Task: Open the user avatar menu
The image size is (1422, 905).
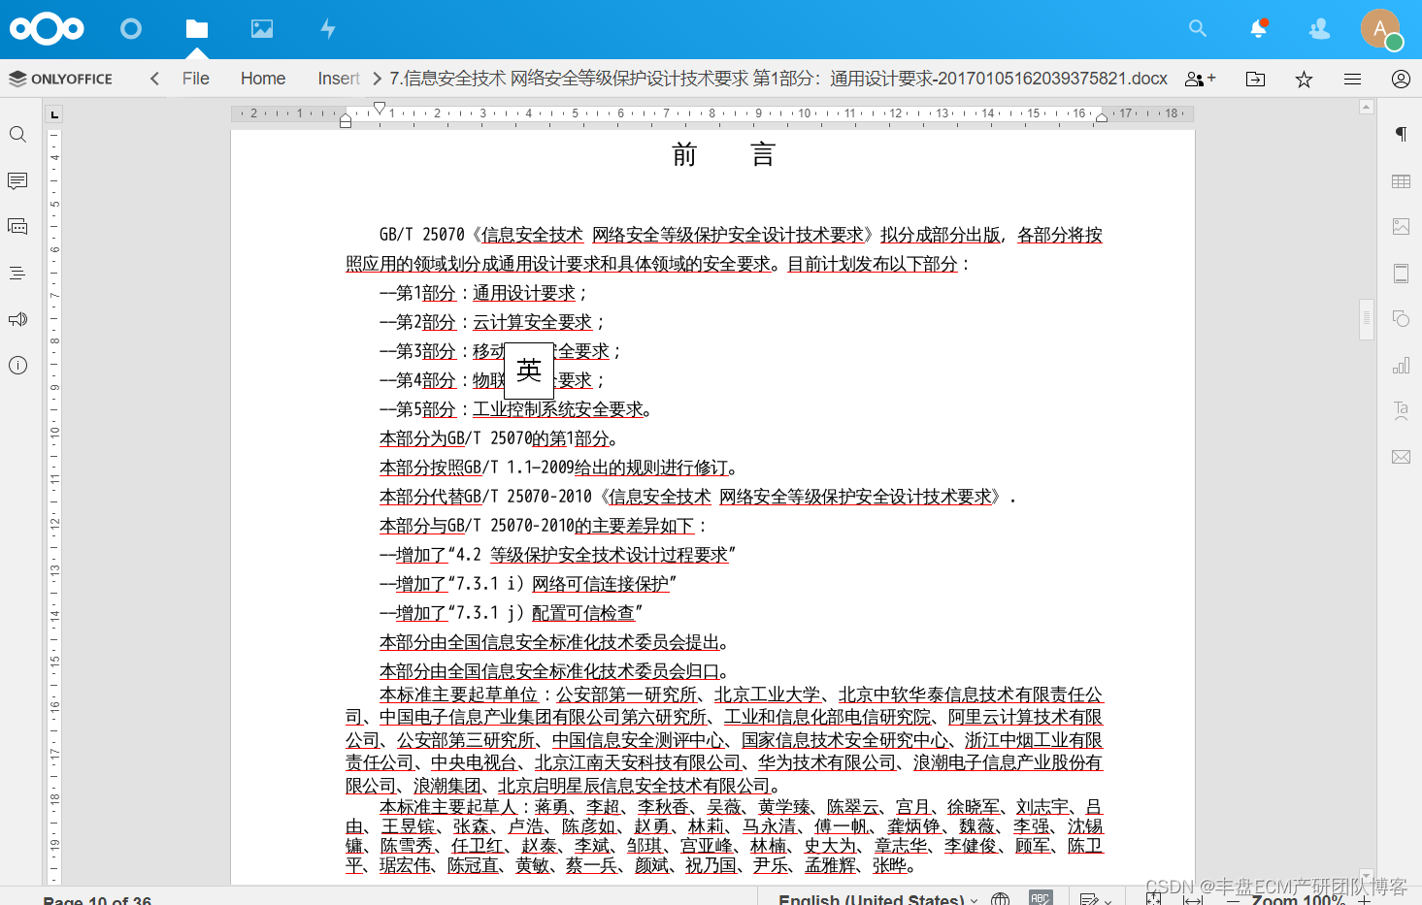Action: point(1380,29)
